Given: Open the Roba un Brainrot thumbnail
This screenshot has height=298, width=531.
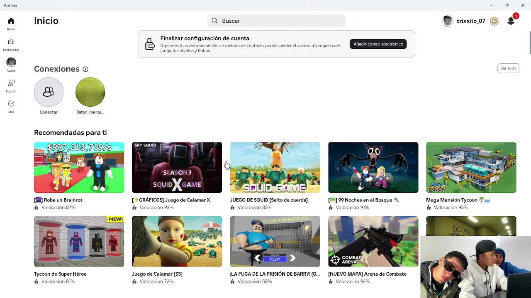Looking at the screenshot, I should point(79,168).
